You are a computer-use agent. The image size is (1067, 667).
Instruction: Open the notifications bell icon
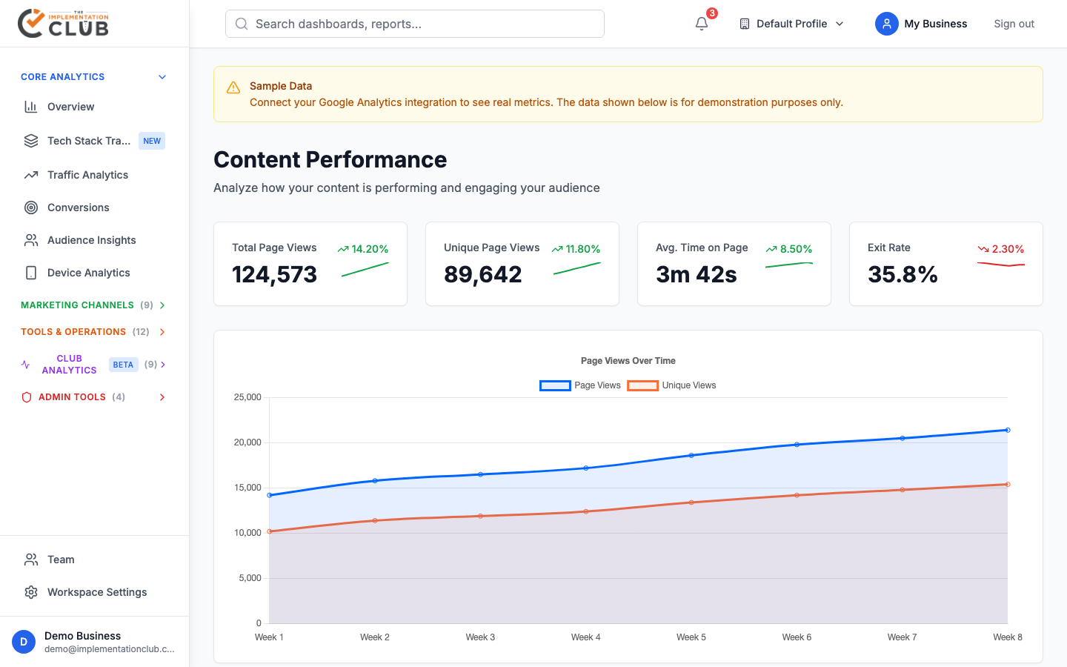pyautogui.click(x=701, y=24)
